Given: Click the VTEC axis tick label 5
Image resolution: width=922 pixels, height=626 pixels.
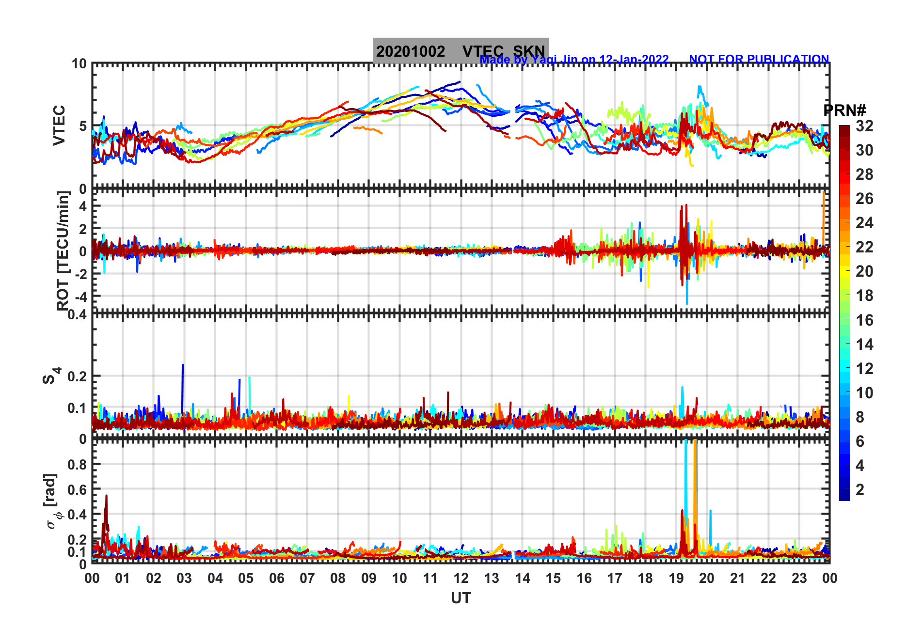Looking at the screenshot, I should click(x=83, y=126).
